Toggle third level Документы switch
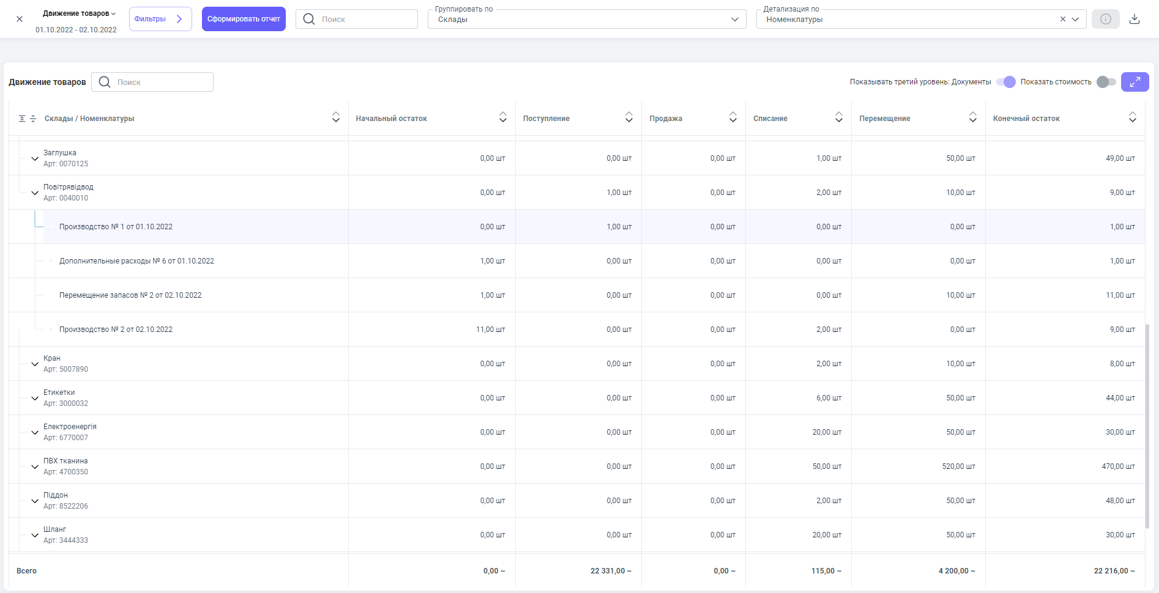Screen dimensions: 1159x593 [x=1006, y=82]
